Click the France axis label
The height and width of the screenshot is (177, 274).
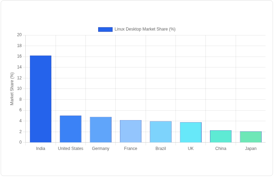click(x=130, y=149)
